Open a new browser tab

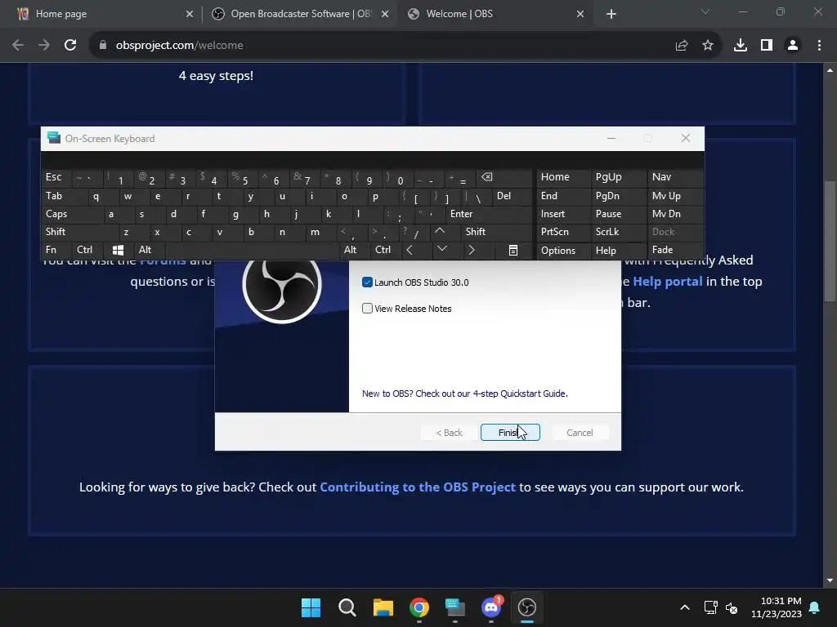611,14
